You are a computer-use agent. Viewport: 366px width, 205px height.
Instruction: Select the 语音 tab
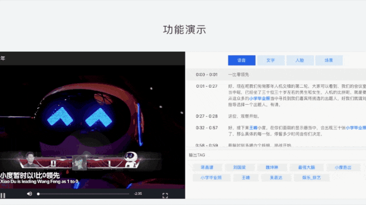(x=241, y=60)
